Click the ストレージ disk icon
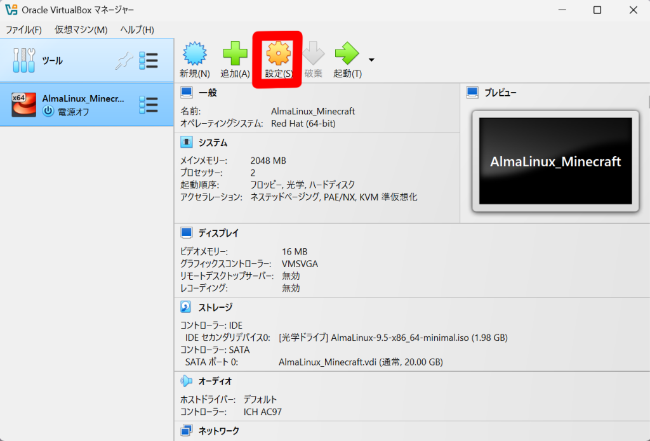Image resolution: width=650 pixels, height=441 pixels. (186, 306)
